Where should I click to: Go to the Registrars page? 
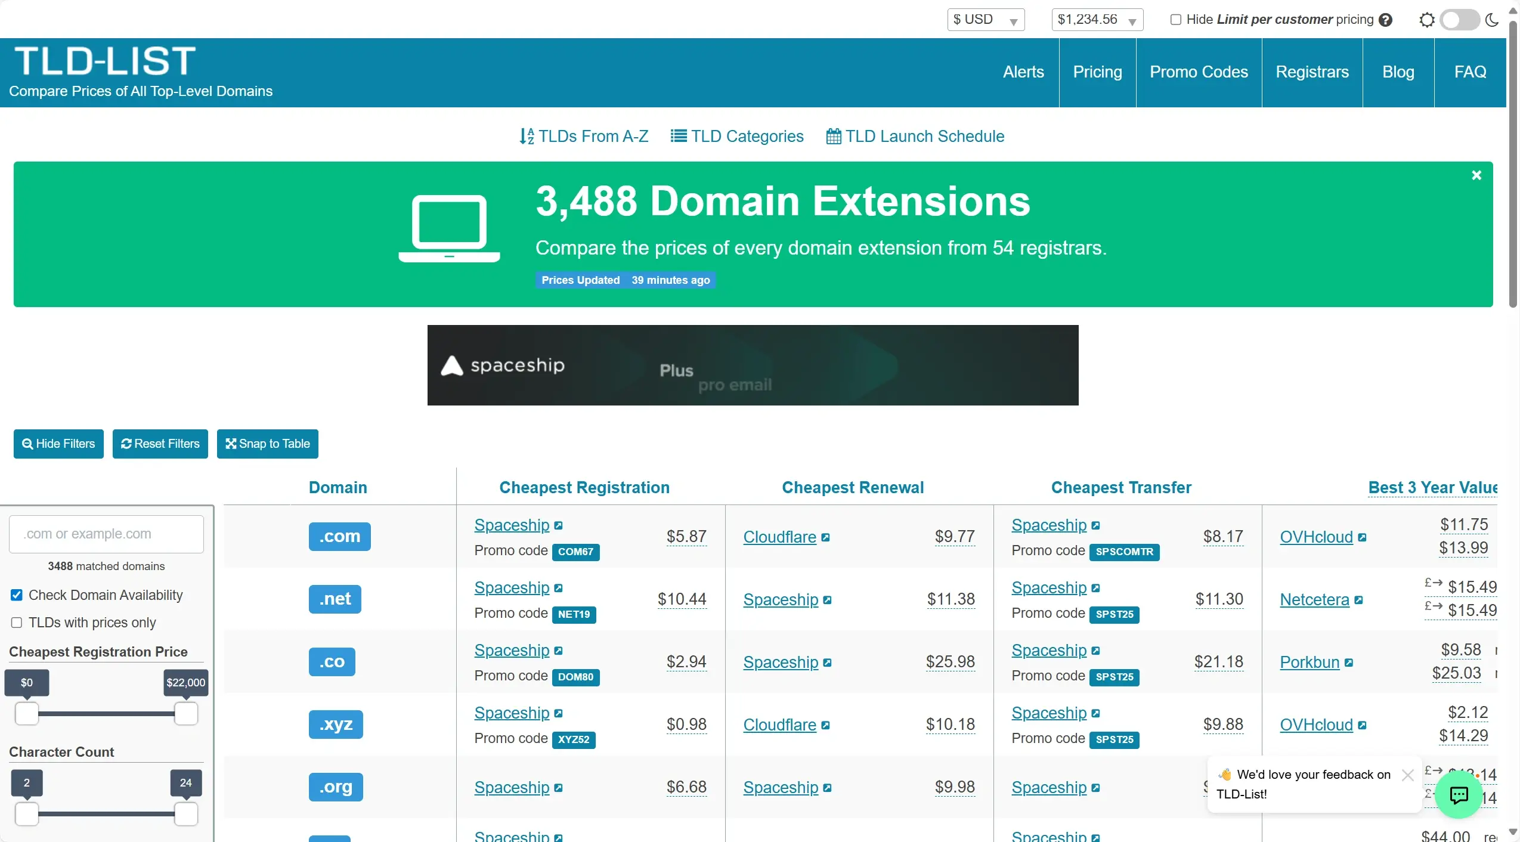[1312, 72]
